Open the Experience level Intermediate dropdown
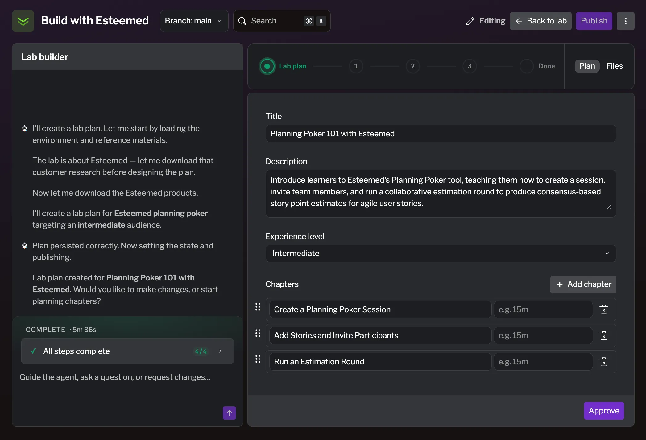646x440 pixels. (441, 253)
